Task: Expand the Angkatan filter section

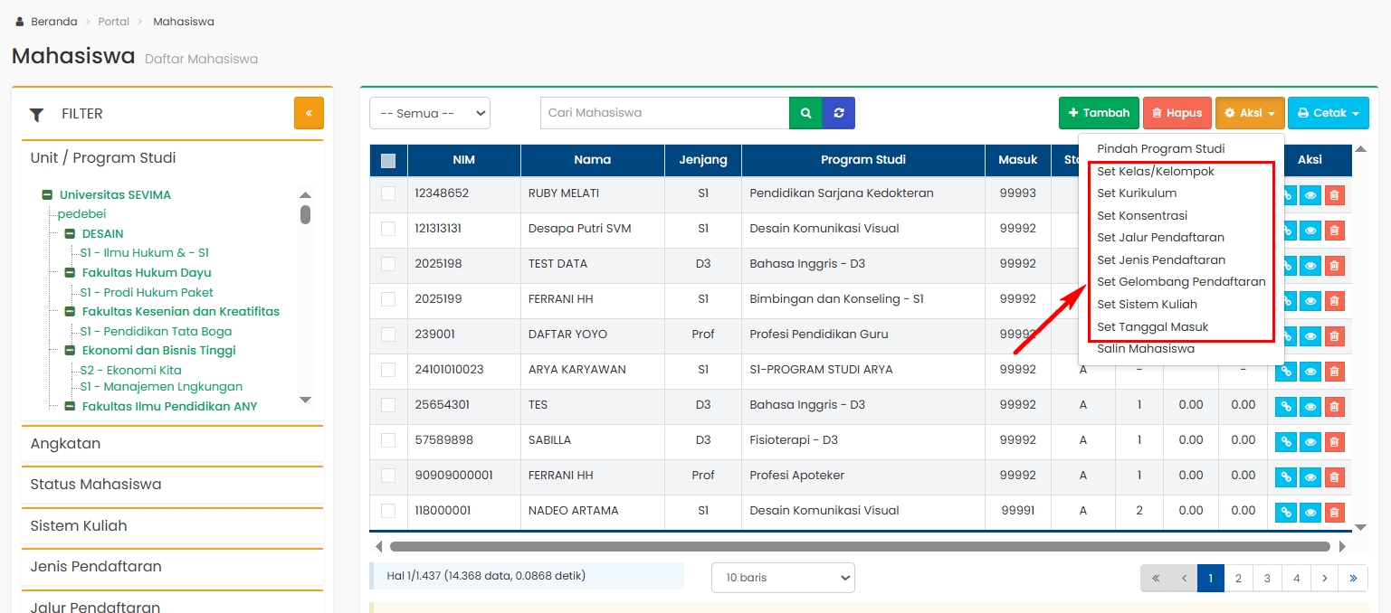Action: (172, 444)
